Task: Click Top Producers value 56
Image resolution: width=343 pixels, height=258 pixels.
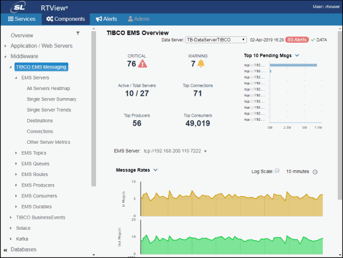Action: tap(137, 124)
